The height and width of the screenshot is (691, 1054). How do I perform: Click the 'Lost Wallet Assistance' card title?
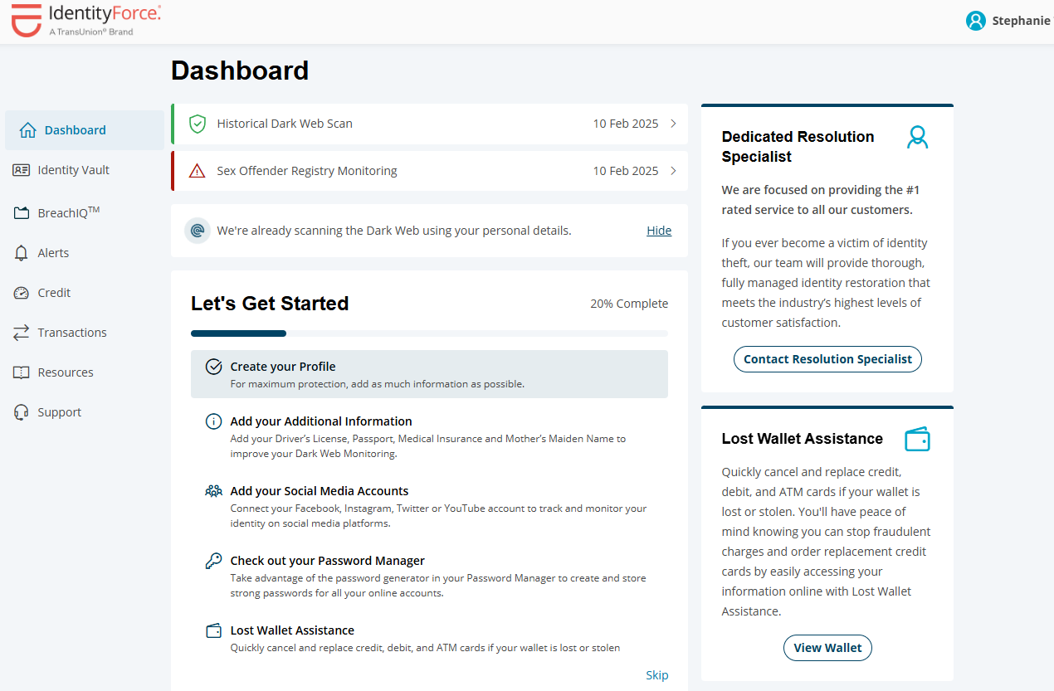[802, 439]
